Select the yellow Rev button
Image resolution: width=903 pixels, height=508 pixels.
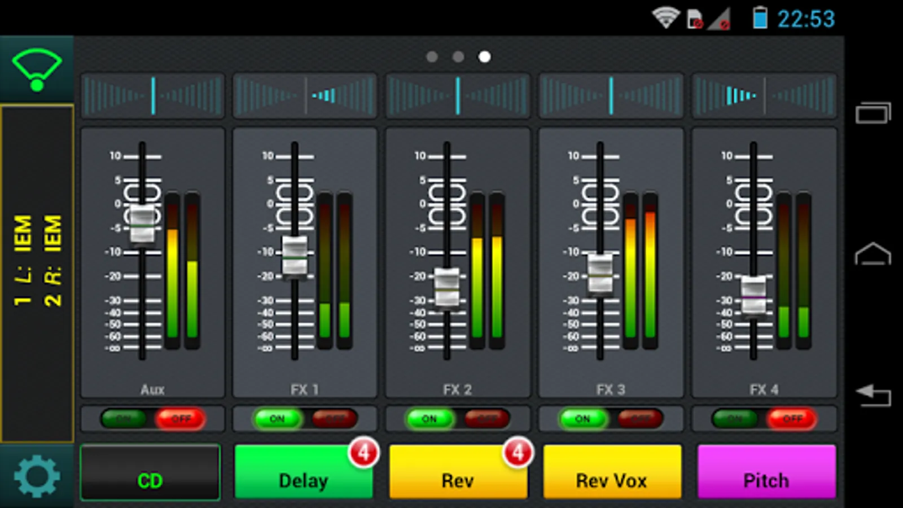click(x=458, y=472)
